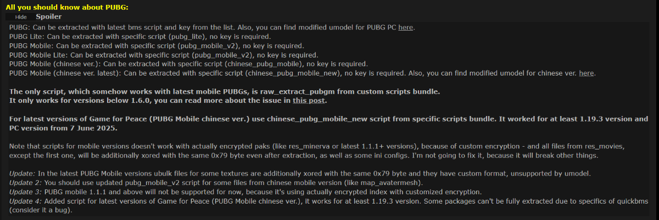Click the bold 'Spoiler' label
The height and width of the screenshot is (220, 659).
point(49,16)
